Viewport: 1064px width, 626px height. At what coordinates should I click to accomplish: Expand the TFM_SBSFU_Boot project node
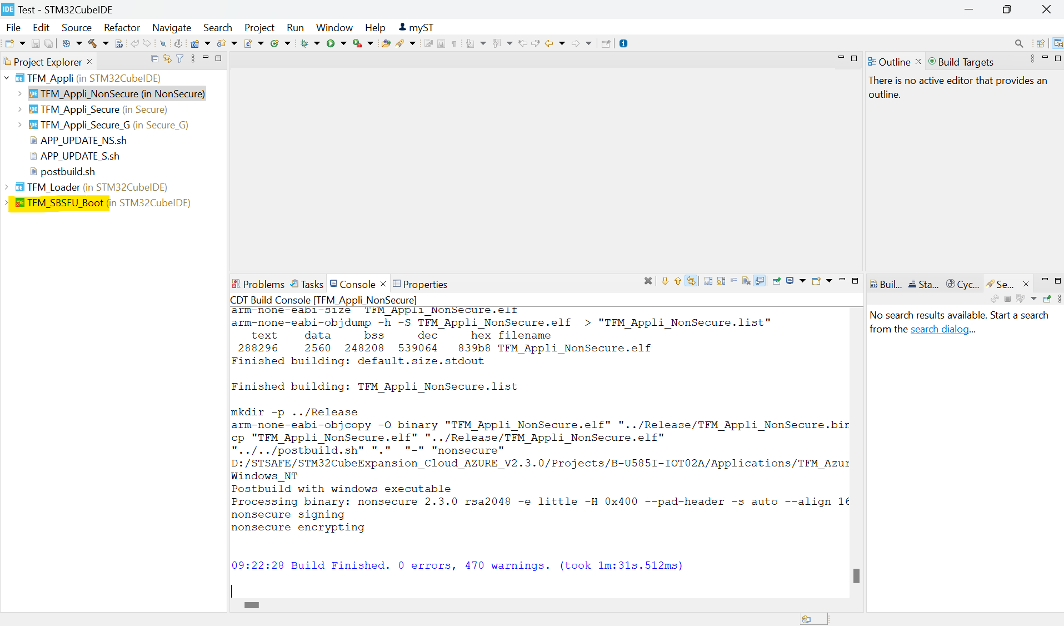click(x=6, y=203)
